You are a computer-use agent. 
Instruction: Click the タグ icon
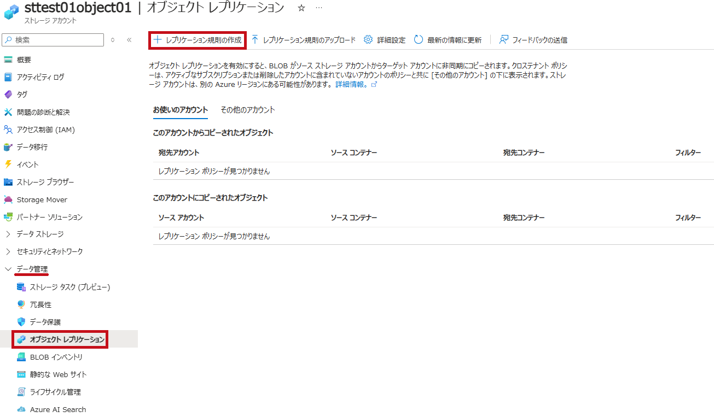(8, 95)
